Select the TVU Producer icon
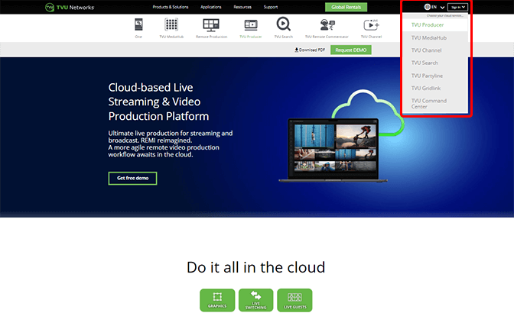This screenshot has height=313, width=514. point(249,27)
